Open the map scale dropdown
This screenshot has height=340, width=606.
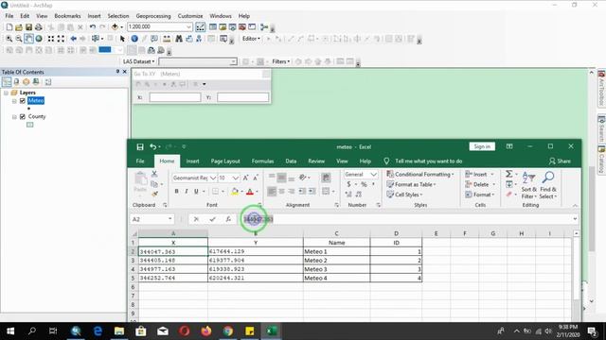[188, 27]
